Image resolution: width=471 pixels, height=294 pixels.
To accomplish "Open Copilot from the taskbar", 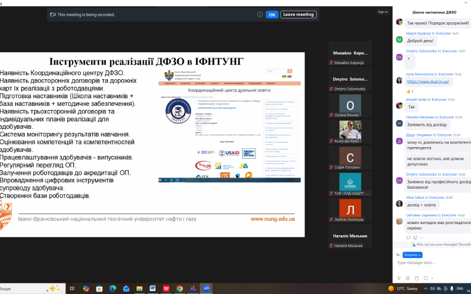I will click(86, 289).
